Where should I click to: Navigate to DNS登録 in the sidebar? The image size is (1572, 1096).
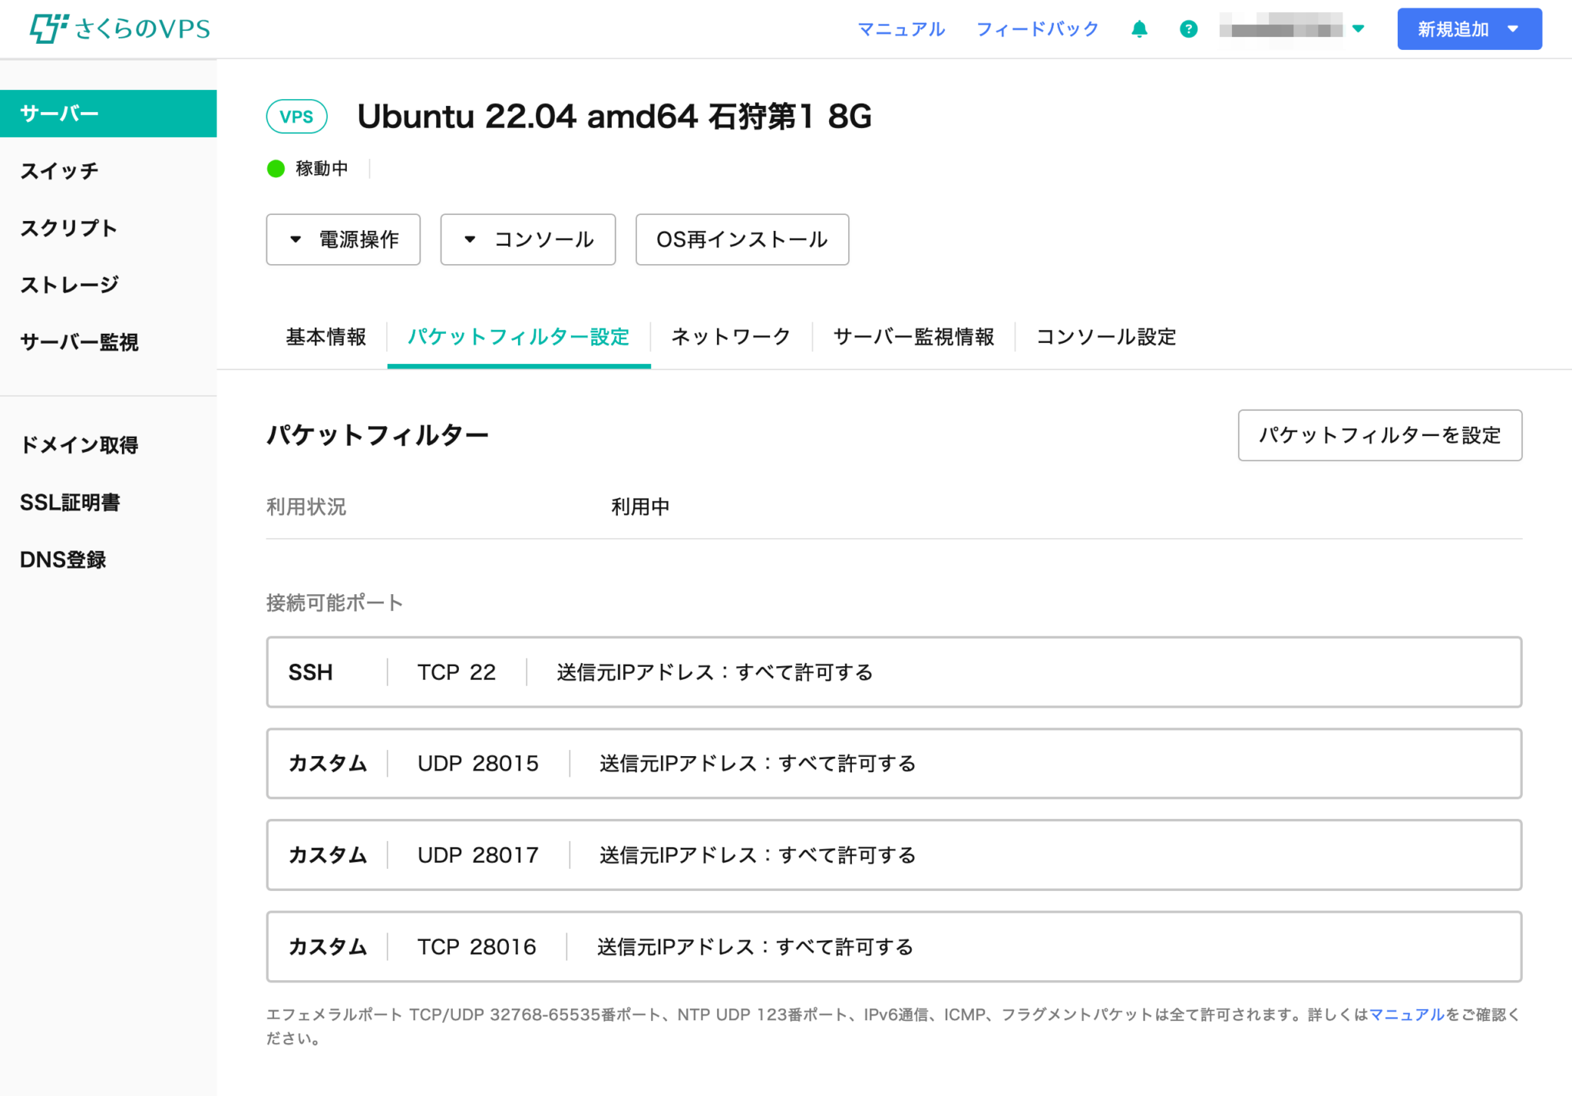coord(64,560)
